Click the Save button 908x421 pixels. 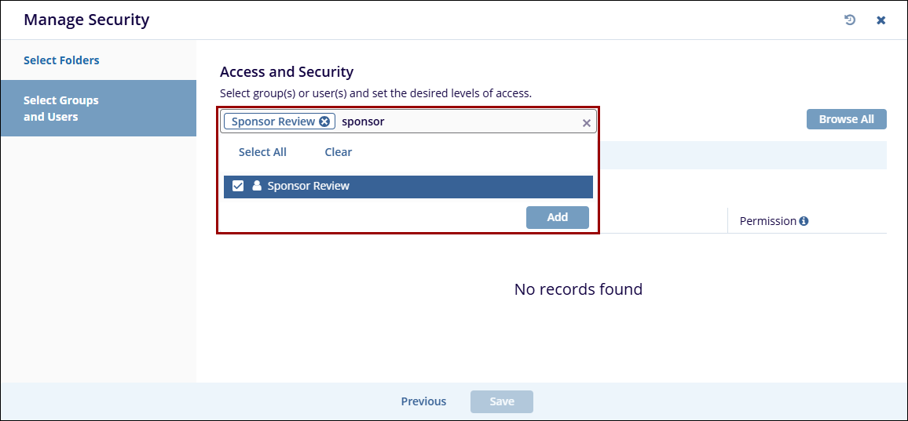pyautogui.click(x=502, y=401)
